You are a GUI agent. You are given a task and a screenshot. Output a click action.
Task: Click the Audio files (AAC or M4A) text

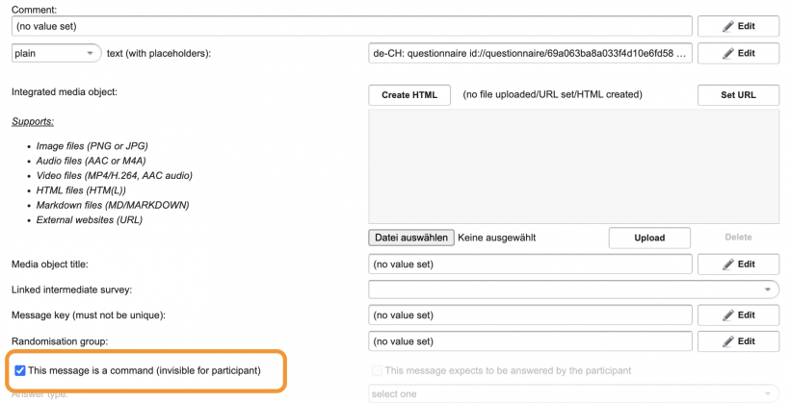pos(92,161)
